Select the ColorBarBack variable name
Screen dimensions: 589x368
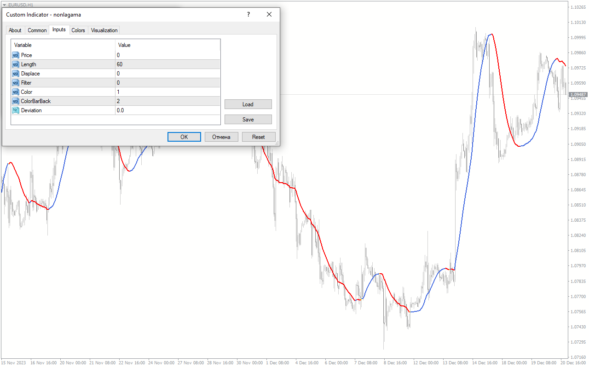[x=36, y=101]
